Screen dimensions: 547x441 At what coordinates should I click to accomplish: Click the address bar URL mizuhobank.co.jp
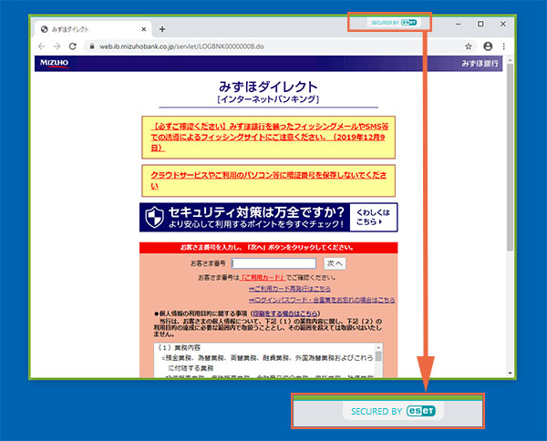[181, 46]
